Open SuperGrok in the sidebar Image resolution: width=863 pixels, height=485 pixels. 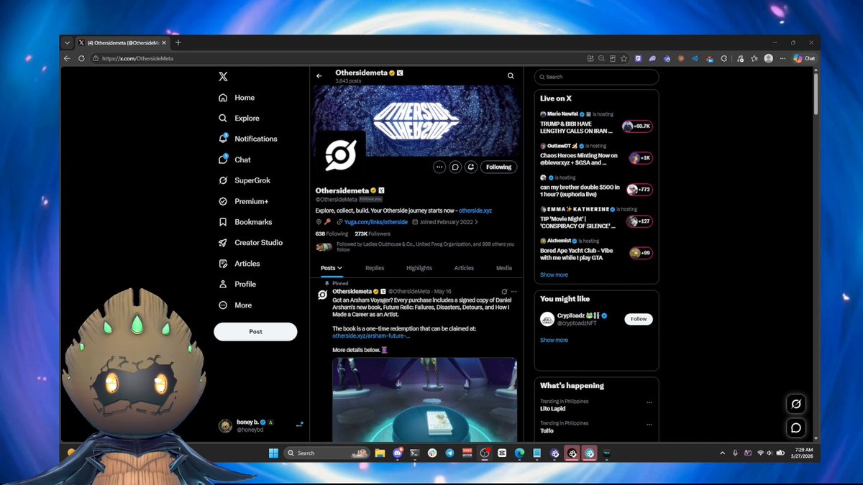click(244, 180)
